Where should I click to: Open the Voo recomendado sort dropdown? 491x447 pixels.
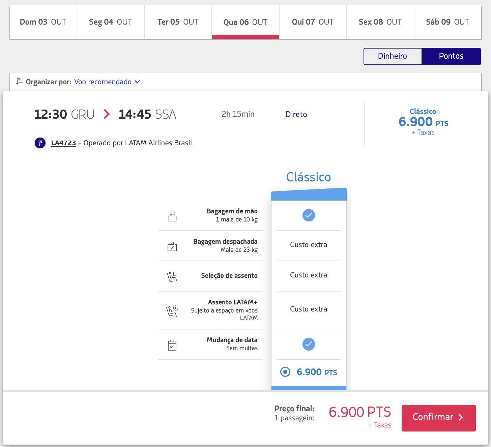(107, 82)
